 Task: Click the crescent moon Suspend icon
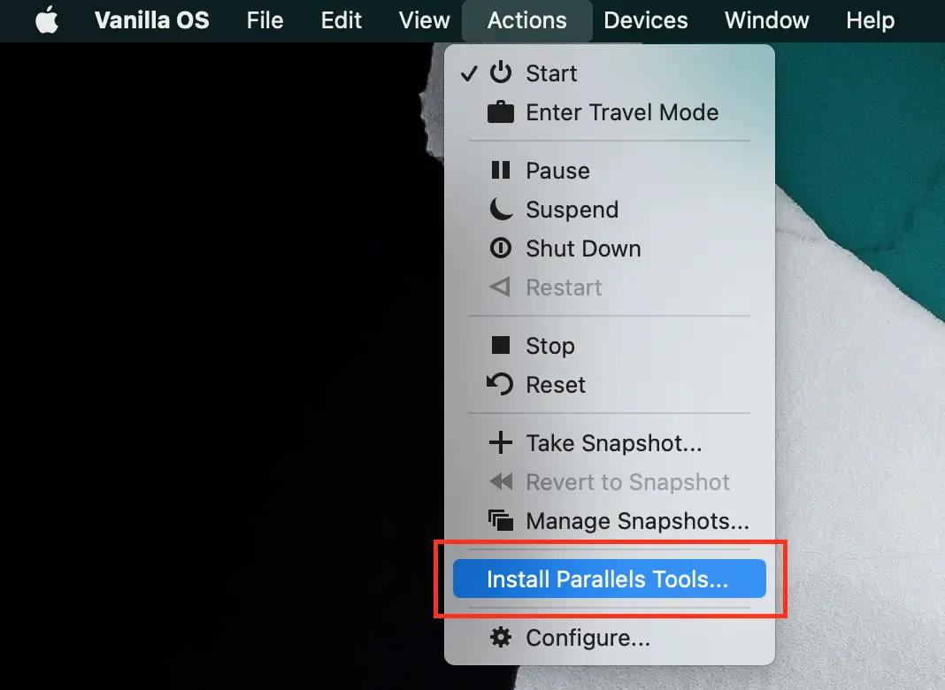pos(500,209)
